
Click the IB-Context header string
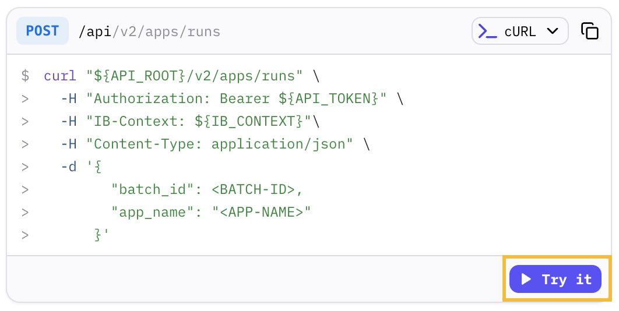(198, 121)
